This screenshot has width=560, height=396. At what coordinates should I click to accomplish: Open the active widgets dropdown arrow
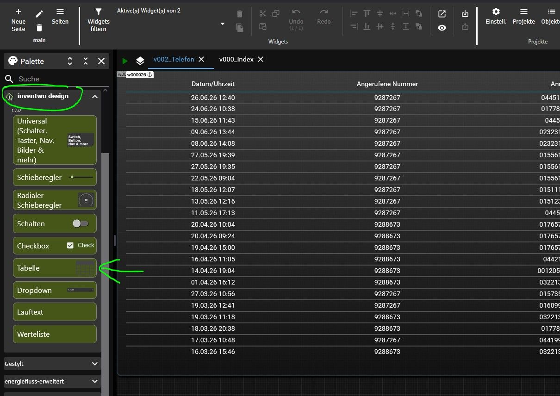(x=223, y=24)
